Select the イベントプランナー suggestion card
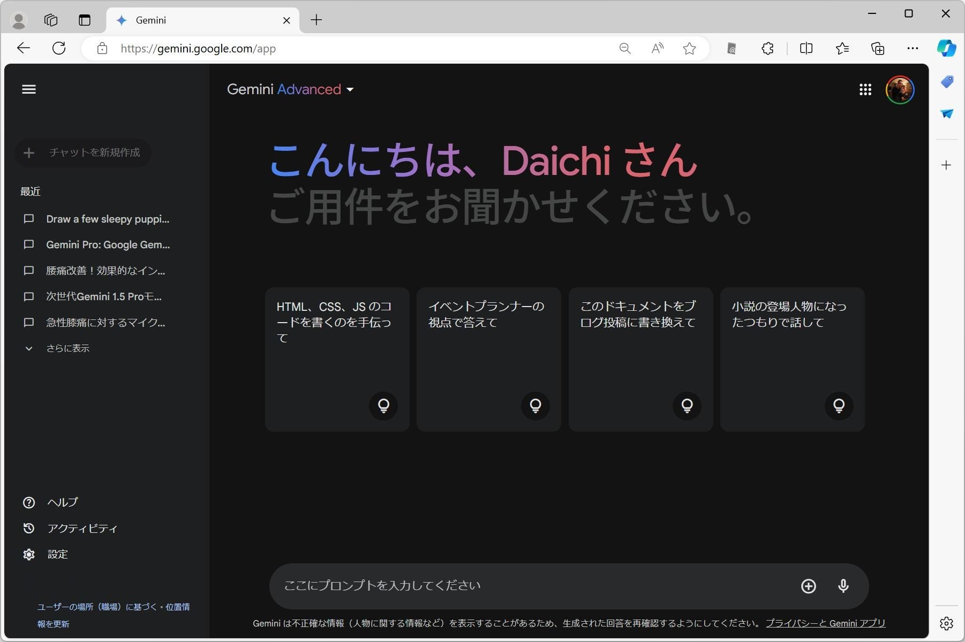965x642 pixels. [x=489, y=360]
